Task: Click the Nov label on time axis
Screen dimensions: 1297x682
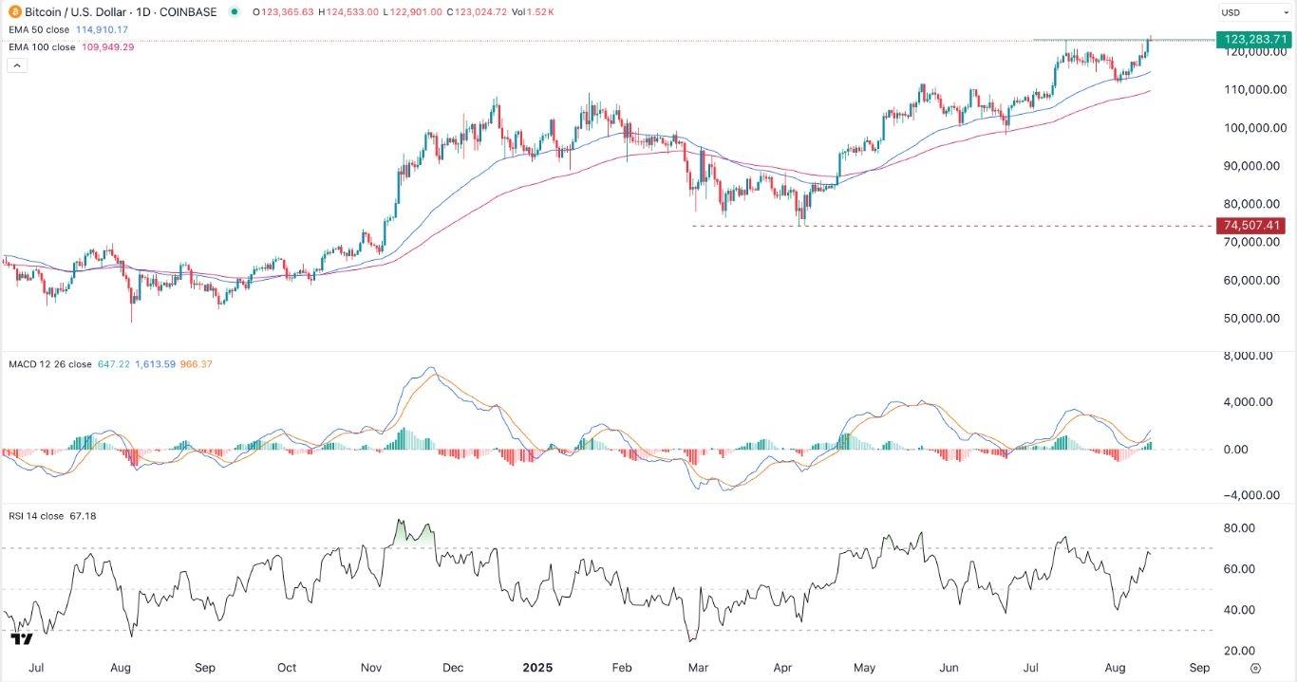Action: point(370,668)
